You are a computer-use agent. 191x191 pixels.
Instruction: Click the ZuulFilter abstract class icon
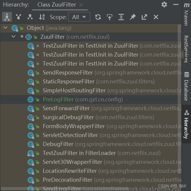coord(29,37)
